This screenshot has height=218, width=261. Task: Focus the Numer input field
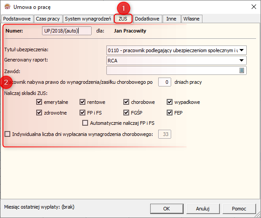tap(67, 31)
